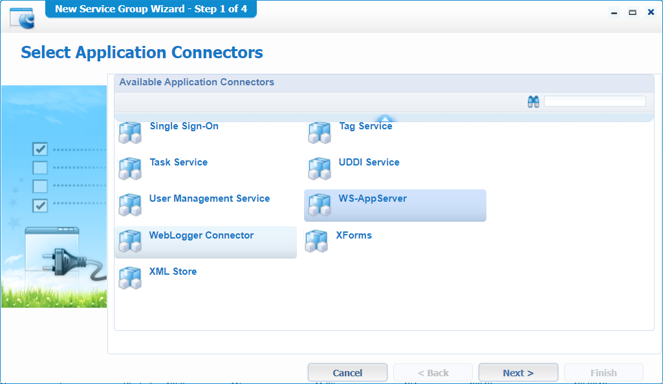Select the WebLogger Connector label

201,235
